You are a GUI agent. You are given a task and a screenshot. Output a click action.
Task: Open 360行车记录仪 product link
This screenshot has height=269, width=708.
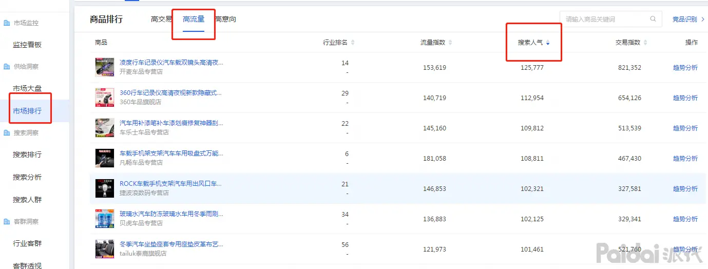[x=171, y=93]
